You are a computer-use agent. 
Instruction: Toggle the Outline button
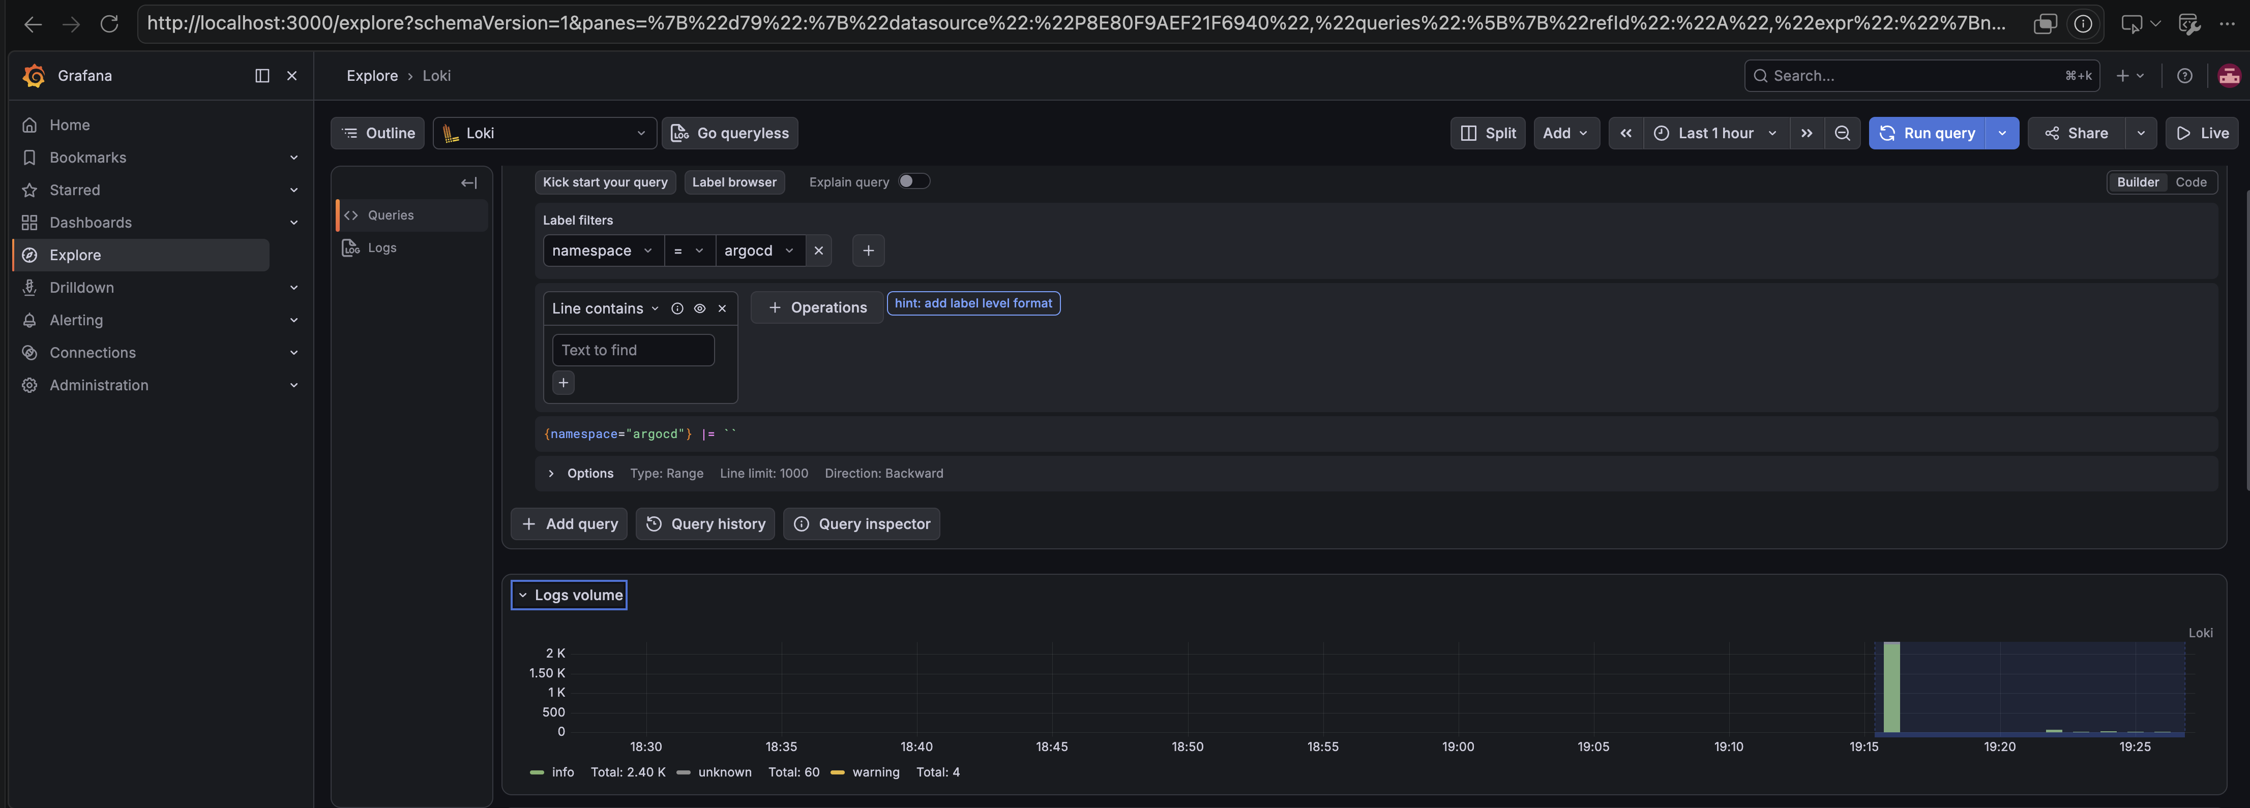(x=377, y=133)
